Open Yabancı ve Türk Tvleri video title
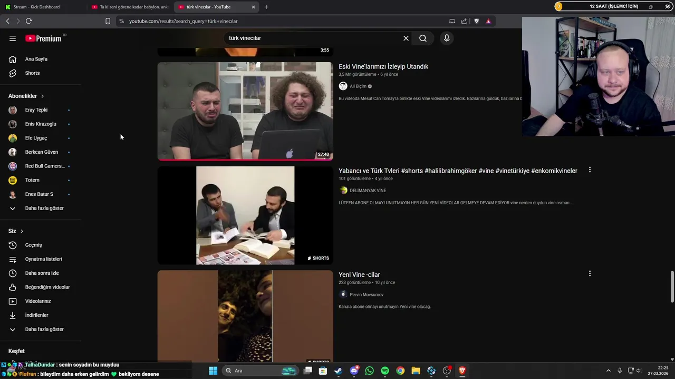675x379 pixels. point(458,171)
